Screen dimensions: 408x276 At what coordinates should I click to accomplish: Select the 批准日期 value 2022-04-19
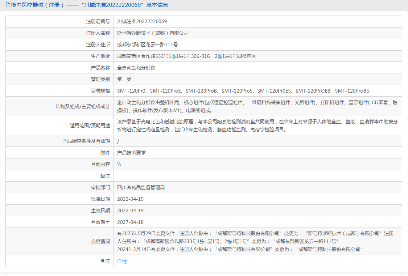pos(130,199)
